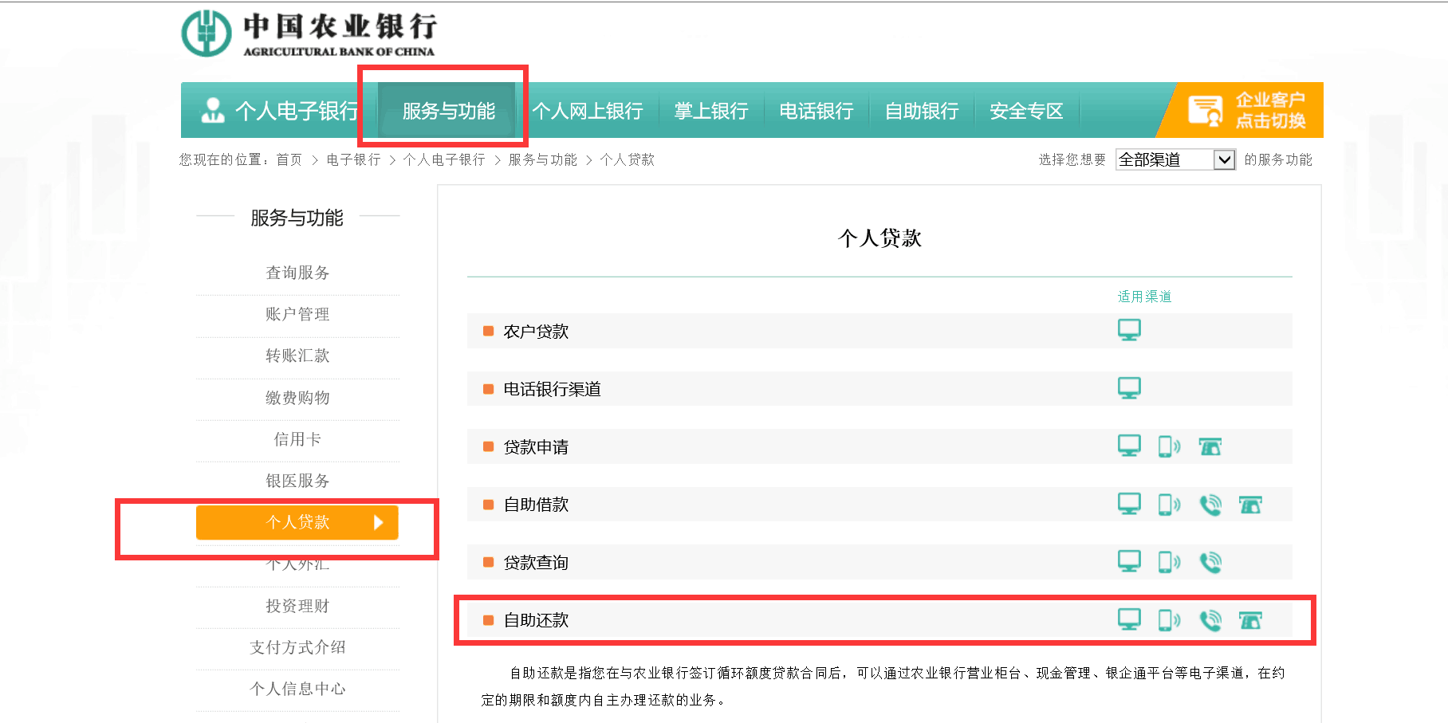
Task: Select 缴费购物 in the sidebar
Action: coord(297,398)
